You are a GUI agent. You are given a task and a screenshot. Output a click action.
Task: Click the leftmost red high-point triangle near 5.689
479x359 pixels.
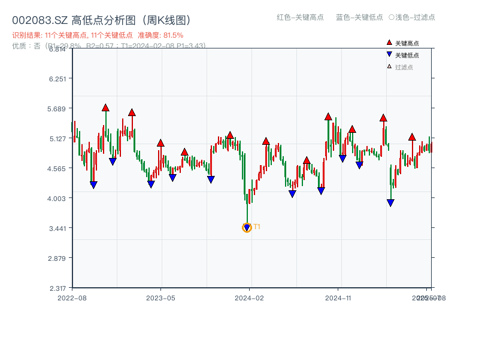(105, 108)
